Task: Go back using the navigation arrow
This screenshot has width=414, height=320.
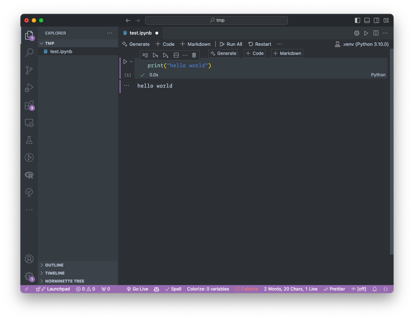Action: point(128,20)
